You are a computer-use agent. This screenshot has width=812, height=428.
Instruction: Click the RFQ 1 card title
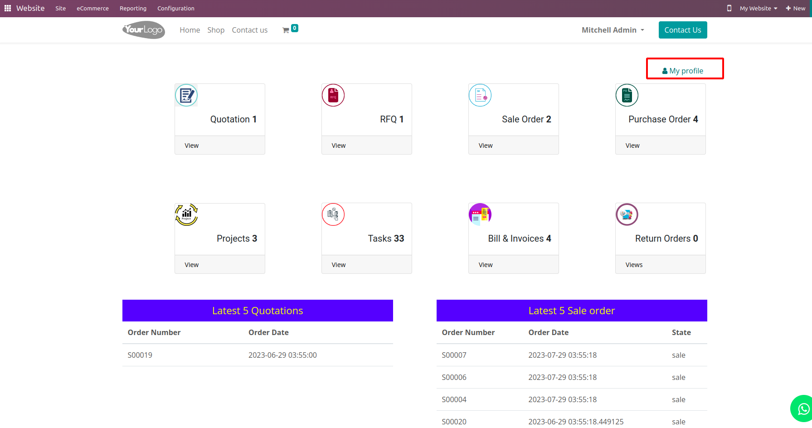392,119
